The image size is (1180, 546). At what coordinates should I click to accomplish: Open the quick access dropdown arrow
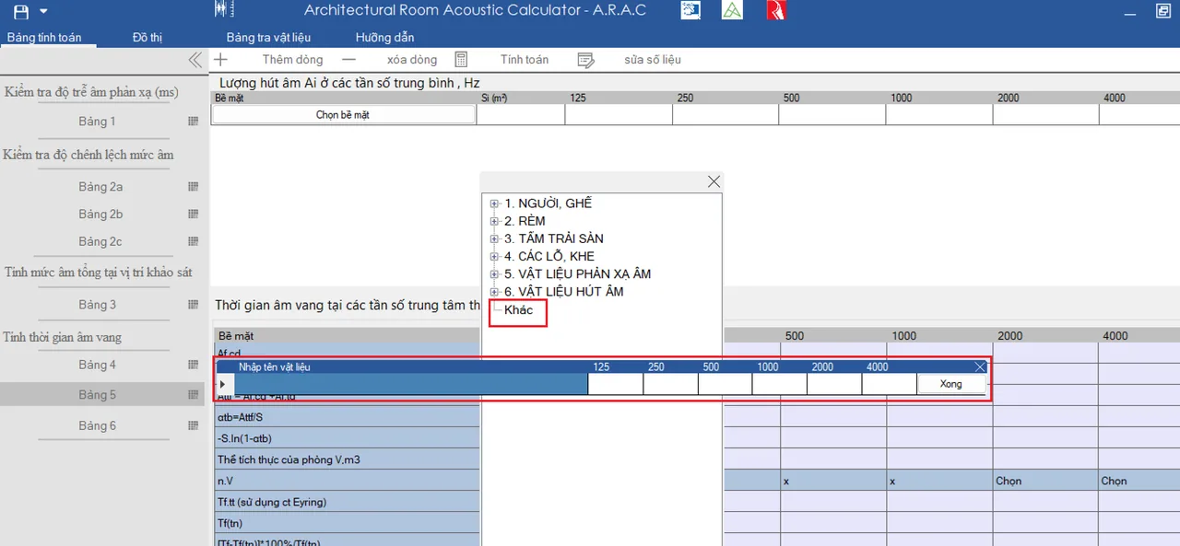click(43, 11)
